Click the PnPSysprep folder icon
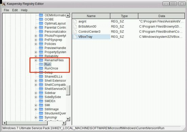The width and height of the screenshot is (187, 132). click(41, 40)
